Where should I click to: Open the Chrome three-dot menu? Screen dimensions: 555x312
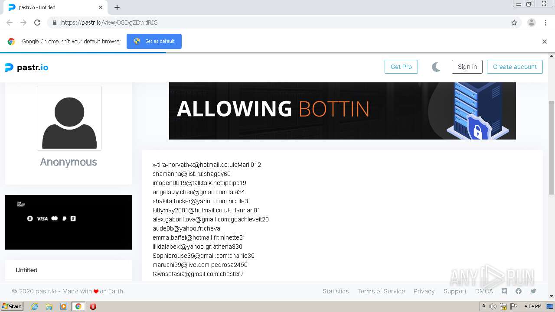pyautogui.click(x=545, y=23)
